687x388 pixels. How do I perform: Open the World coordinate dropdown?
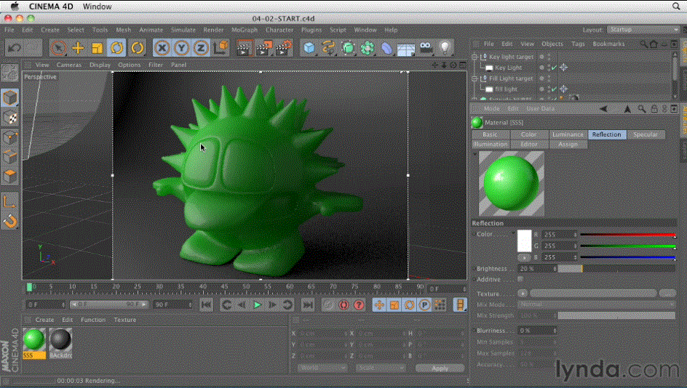pyautogui.click(x=322, y=368)
